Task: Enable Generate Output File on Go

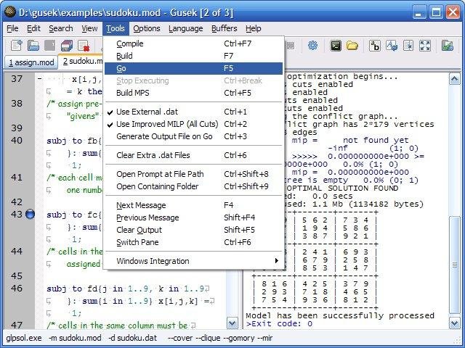Action: click(x=193, y=136)
